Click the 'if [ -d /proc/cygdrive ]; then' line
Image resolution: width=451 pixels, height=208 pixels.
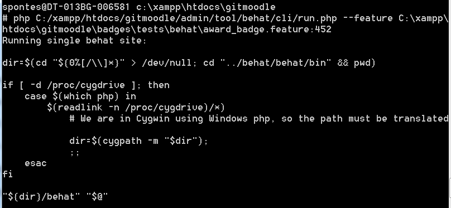tap(86, 85)
